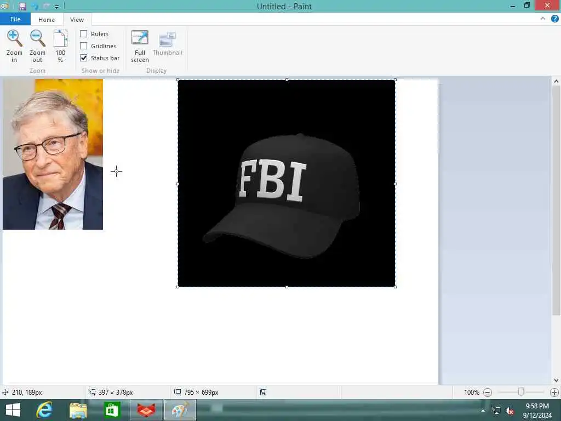Click the Zoom out magnifier button
The height and width of the screenshot is (421, 561).
pos(37,46)
